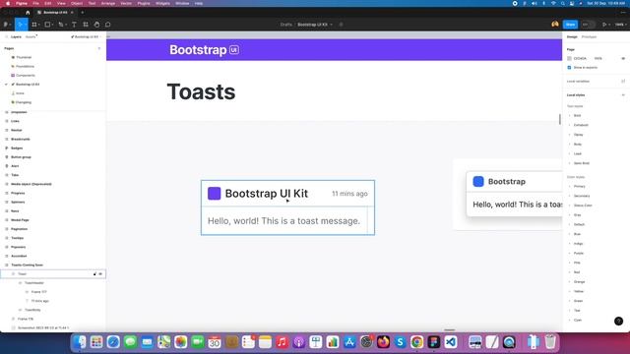Open the help button
Viewport: 630px width, 354px height.
[619, 321]
